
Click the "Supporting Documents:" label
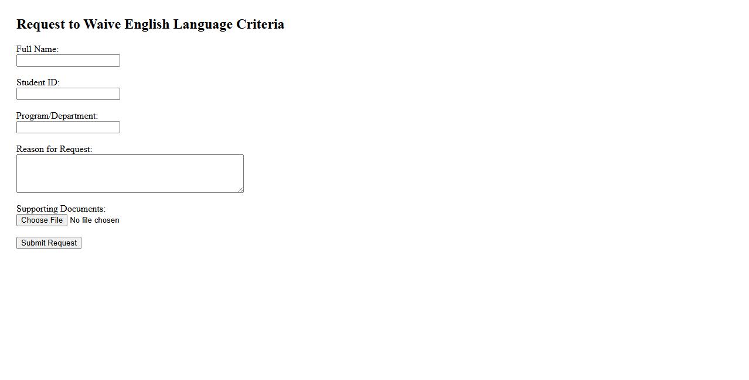click(x=61, y=209)
